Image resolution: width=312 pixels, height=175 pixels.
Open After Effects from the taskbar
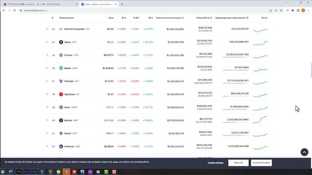[27, 172]
